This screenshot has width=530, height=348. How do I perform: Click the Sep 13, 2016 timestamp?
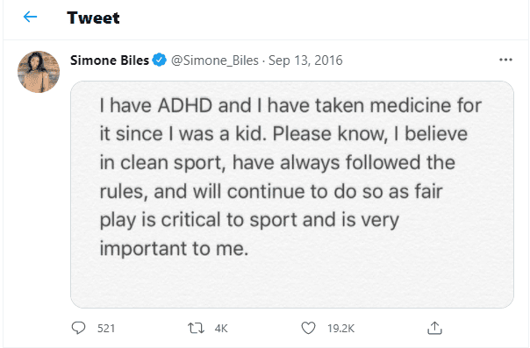click(x=305, y=60)
